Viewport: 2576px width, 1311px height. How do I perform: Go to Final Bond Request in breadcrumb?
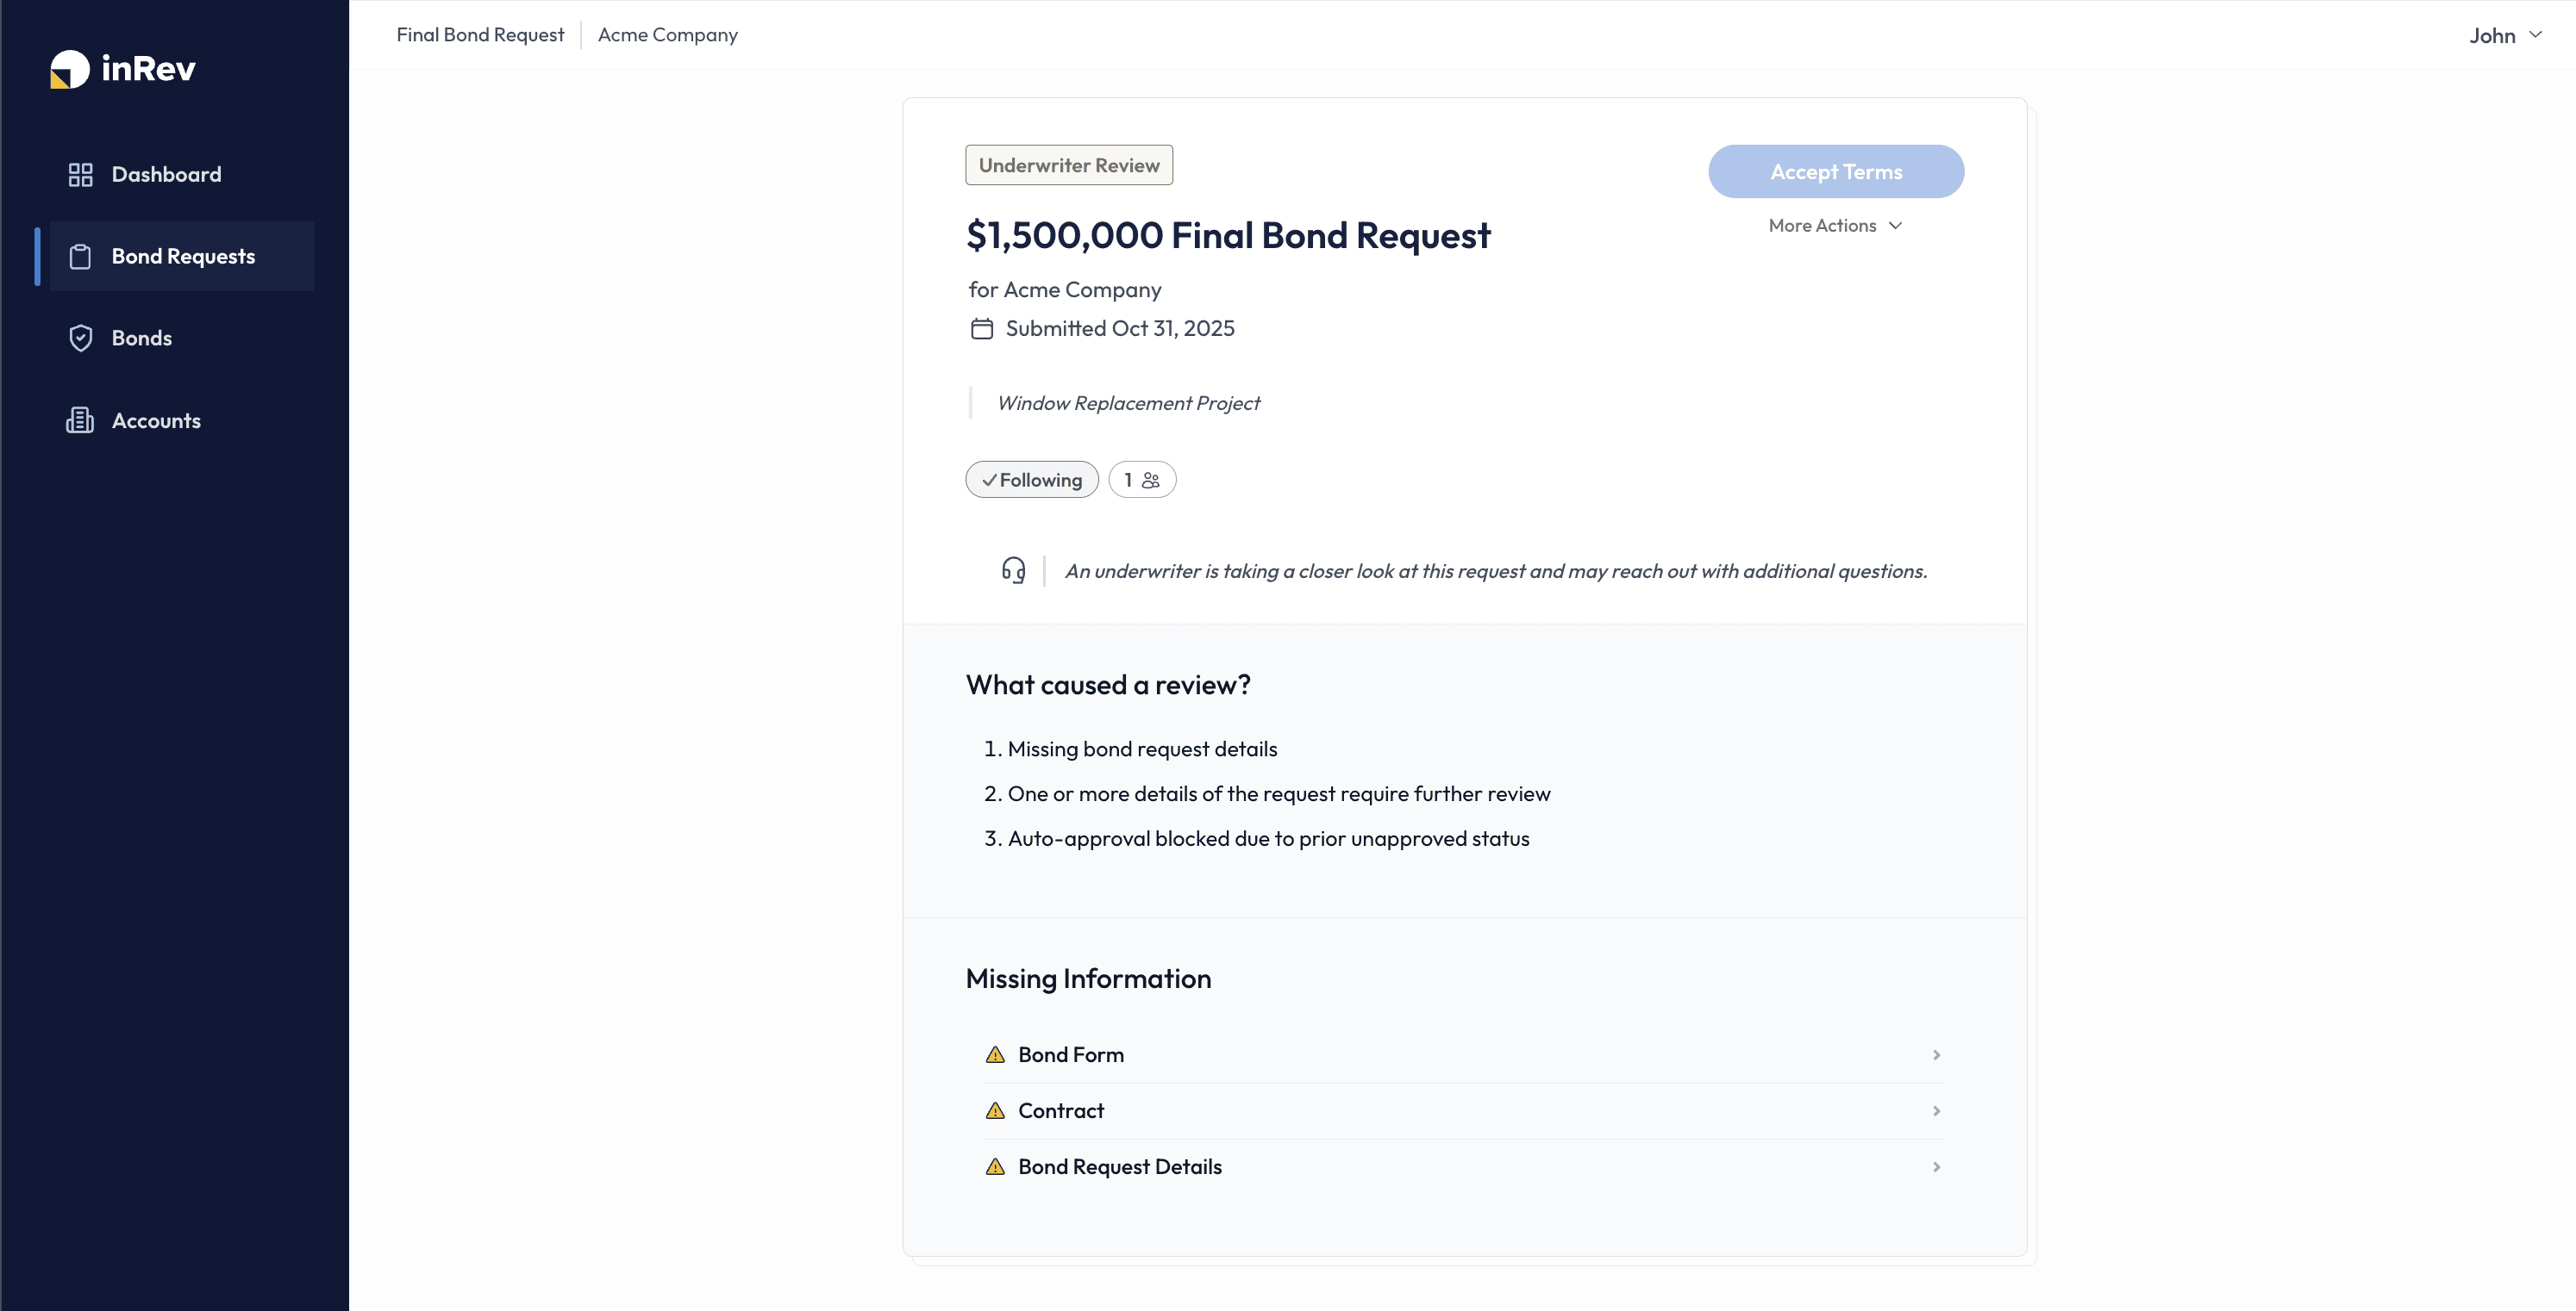coord(480,34)
